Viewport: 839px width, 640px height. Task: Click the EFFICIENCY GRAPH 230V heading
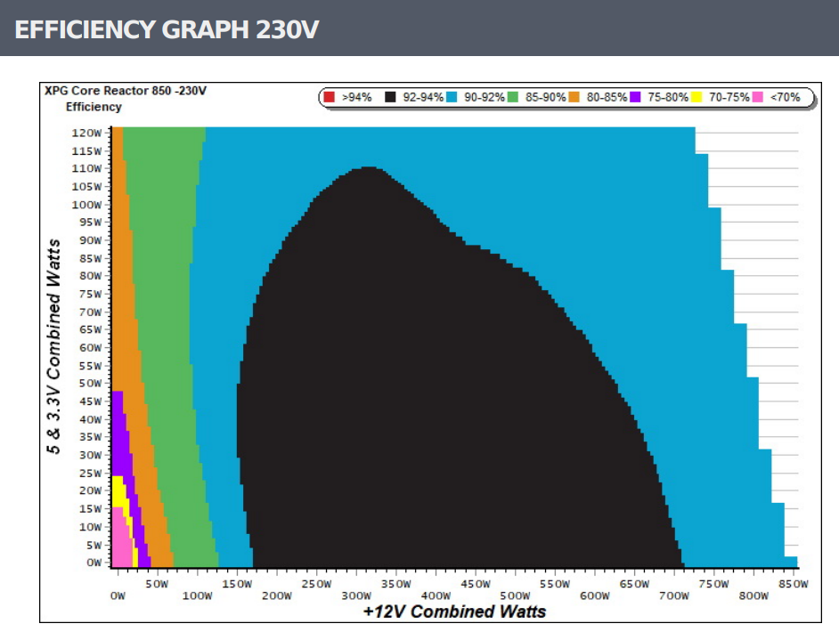click(x=167, y=28)
